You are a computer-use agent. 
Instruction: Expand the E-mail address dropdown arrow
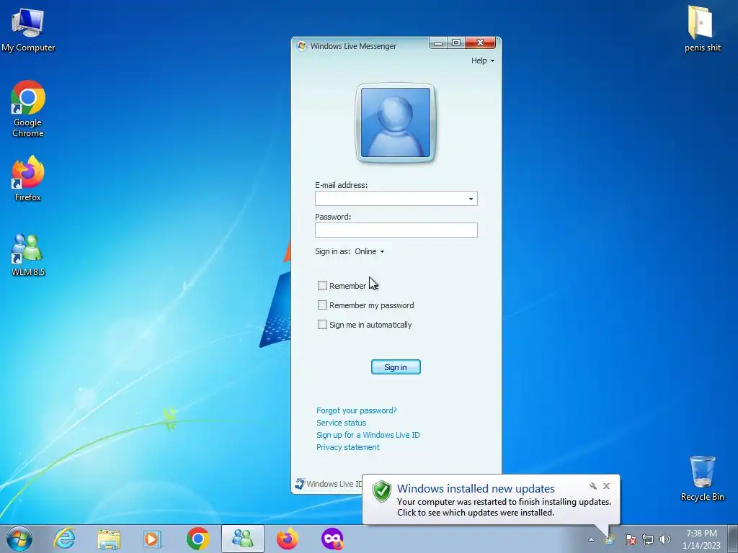coord(471,199)
